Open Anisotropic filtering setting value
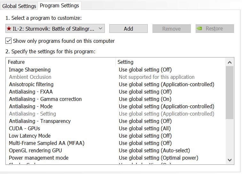The image size is (242, 174). [x=166, y=84]
